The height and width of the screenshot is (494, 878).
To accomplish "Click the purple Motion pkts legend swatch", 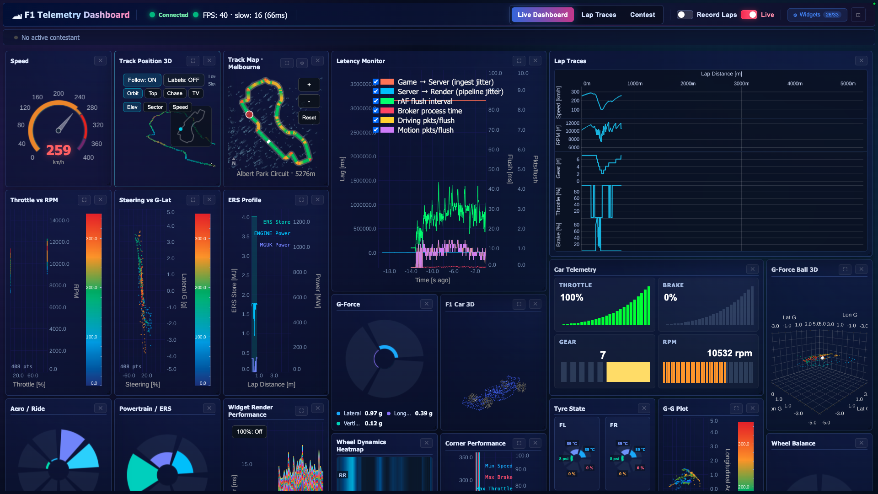I will (387, 130).
